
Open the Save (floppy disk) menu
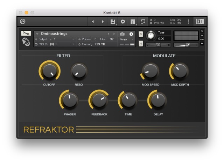click(113, 22)
